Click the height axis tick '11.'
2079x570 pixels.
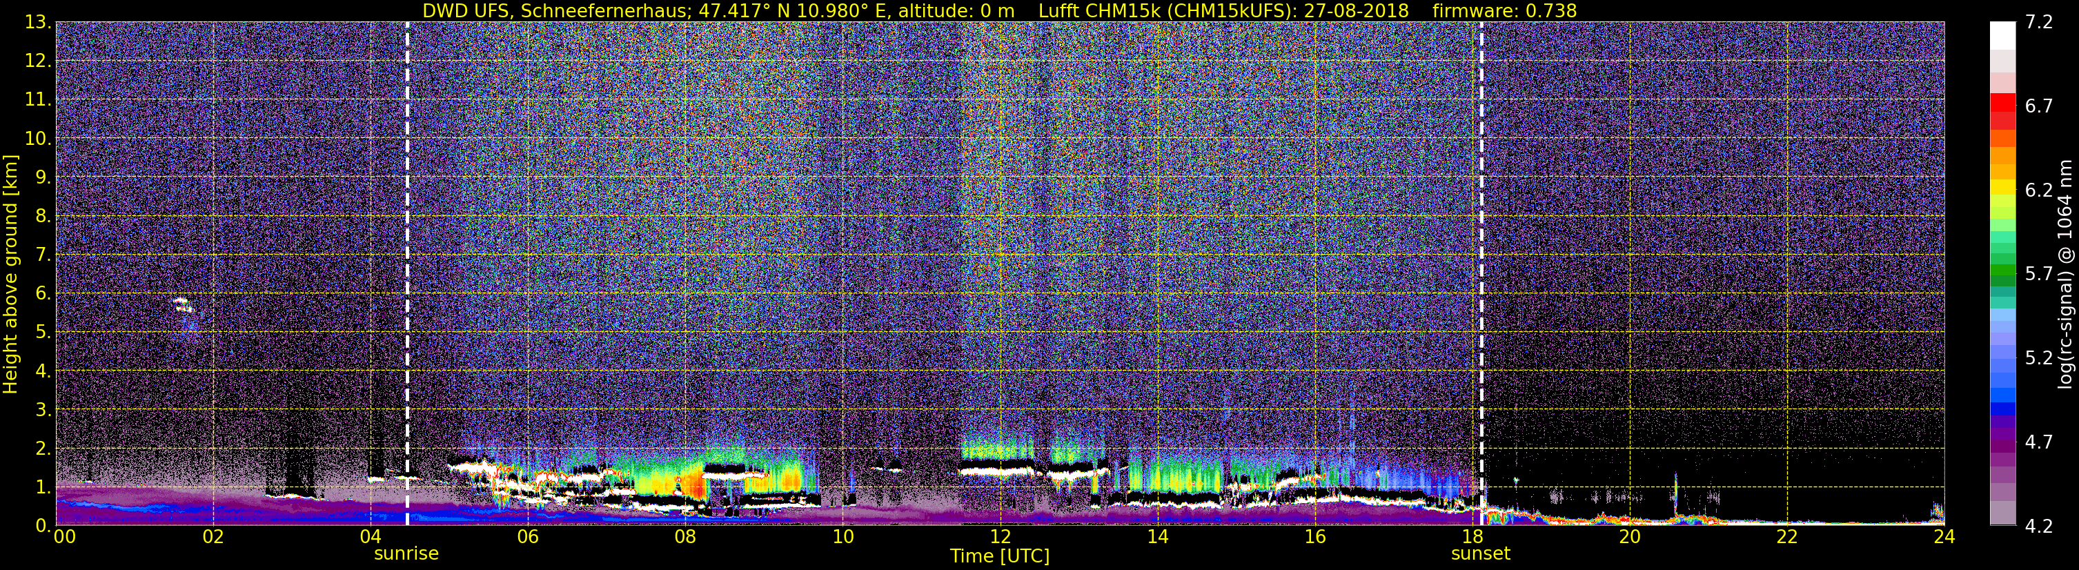coord(37,100)
